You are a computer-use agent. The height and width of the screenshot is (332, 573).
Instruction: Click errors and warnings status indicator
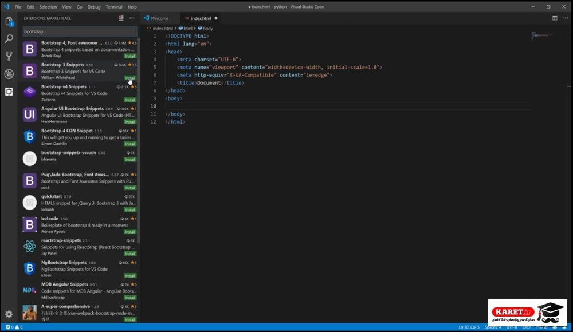pyautogui.click(x=14, y=327)
